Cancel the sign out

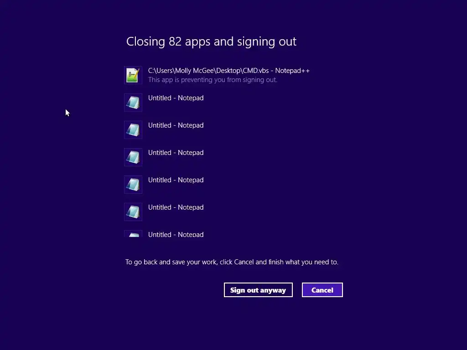[x=322, y=290]
